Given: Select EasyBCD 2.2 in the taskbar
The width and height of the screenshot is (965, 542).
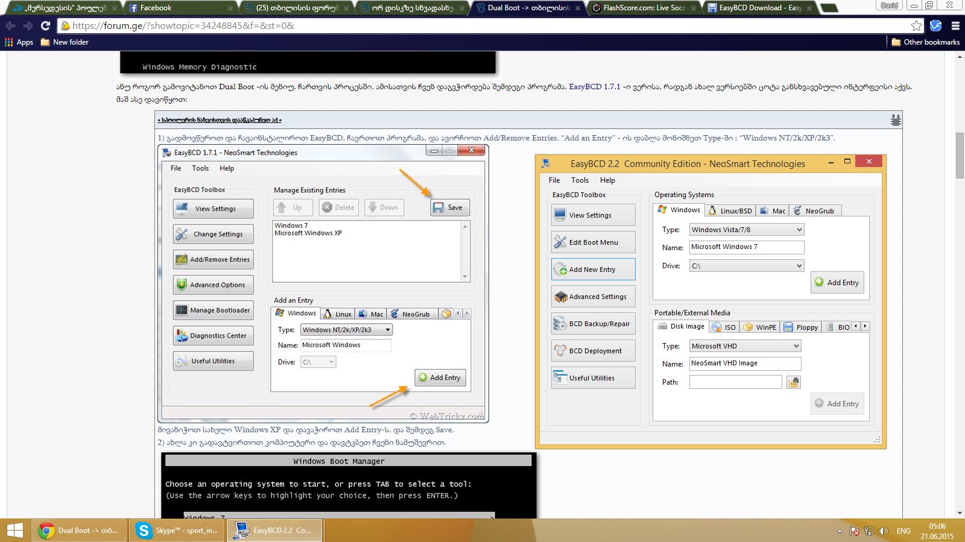Looking at the screenshot, I should point(274,531).
